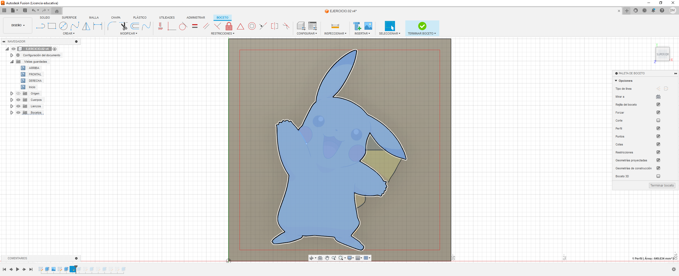
Task: Open the CREAR dropdown menu
Action: (69, 33)
